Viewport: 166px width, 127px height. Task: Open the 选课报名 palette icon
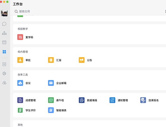[143, 100]
